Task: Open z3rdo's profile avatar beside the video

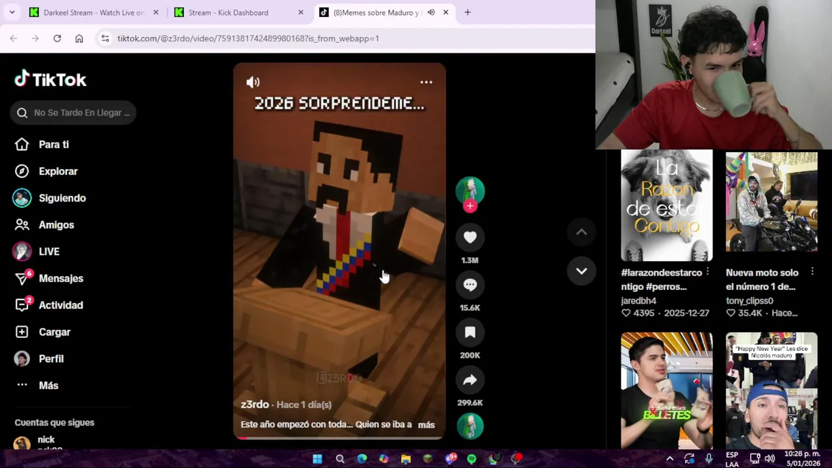Action: [470, 190]
